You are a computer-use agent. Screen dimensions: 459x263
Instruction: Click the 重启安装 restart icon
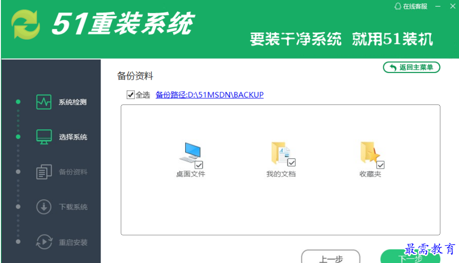pos(44,242)
